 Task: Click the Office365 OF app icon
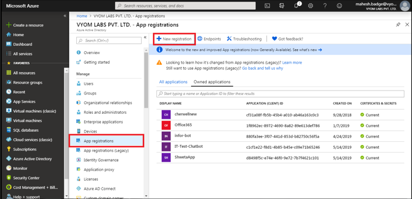click(x=166, y=126)
